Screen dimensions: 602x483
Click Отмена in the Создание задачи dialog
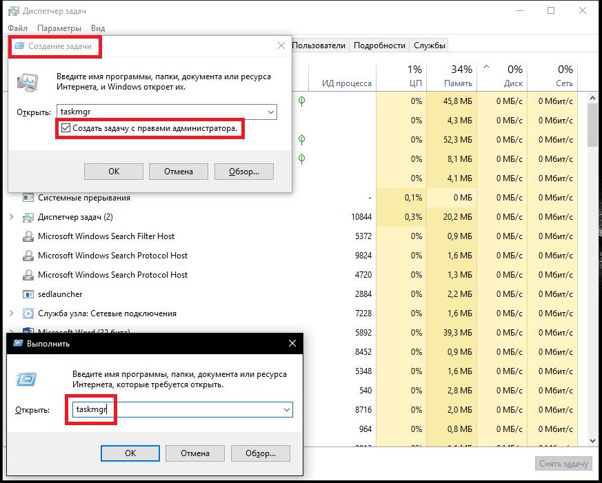point(179,172)
